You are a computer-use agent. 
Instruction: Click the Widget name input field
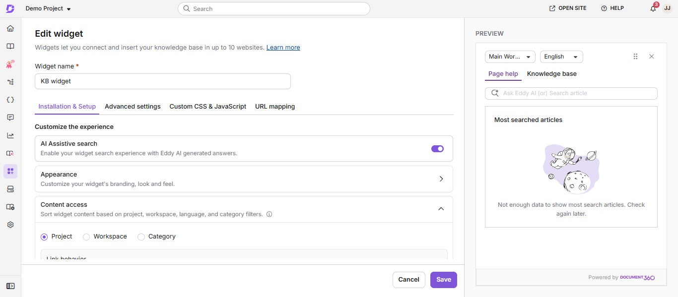163,81
